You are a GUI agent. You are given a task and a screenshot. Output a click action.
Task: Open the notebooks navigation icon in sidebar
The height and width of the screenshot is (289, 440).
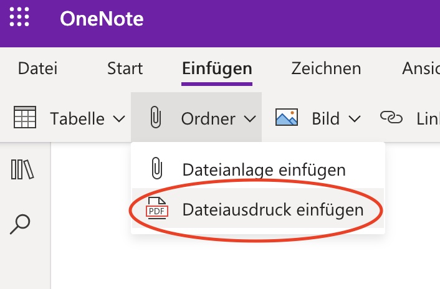click(x=22, y=169)
